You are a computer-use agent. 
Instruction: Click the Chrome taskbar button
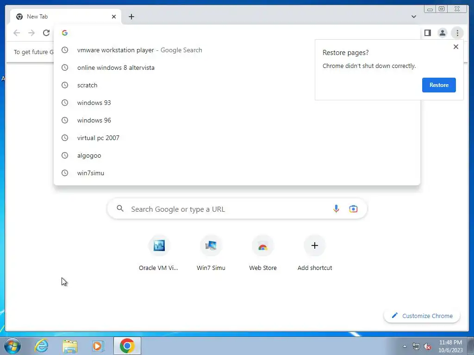click(x=127, y=346)
